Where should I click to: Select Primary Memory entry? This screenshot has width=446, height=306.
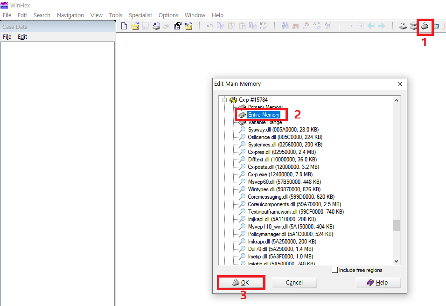(265, 107)
